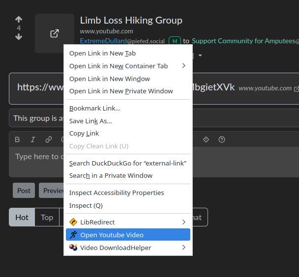The image size is (299, 277).
Task: Open the editor help question-mark icon
Action: [222, 140]
